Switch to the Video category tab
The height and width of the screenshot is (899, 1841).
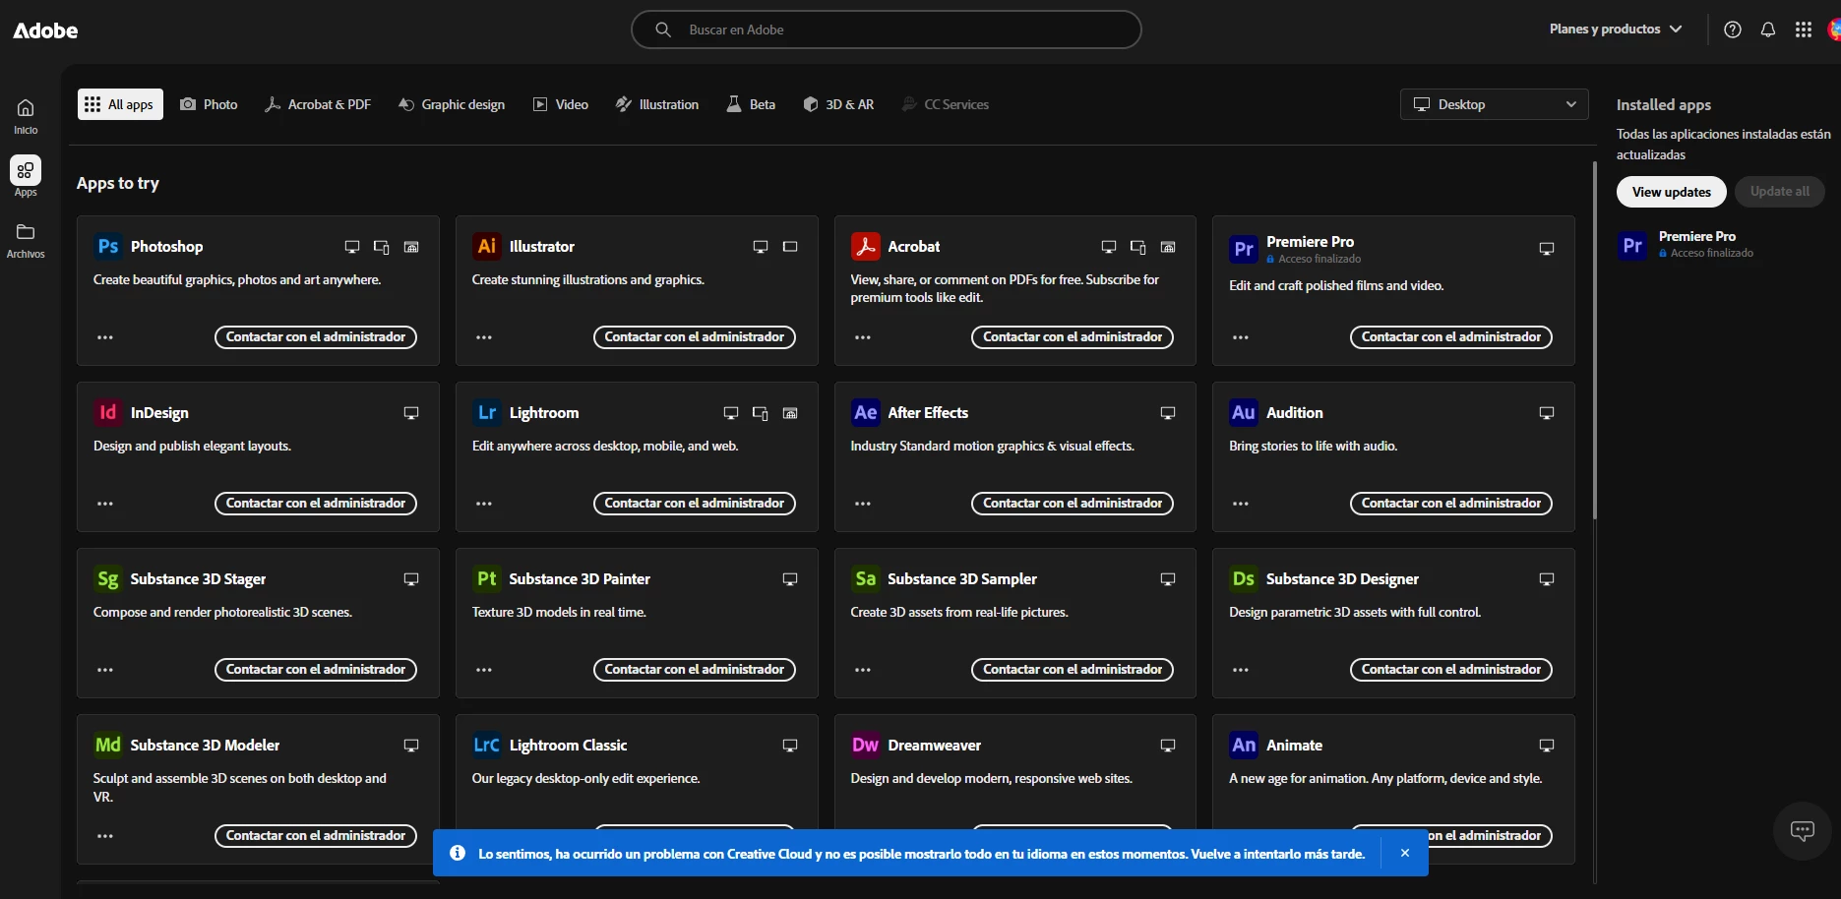click(x=561, y=104)
